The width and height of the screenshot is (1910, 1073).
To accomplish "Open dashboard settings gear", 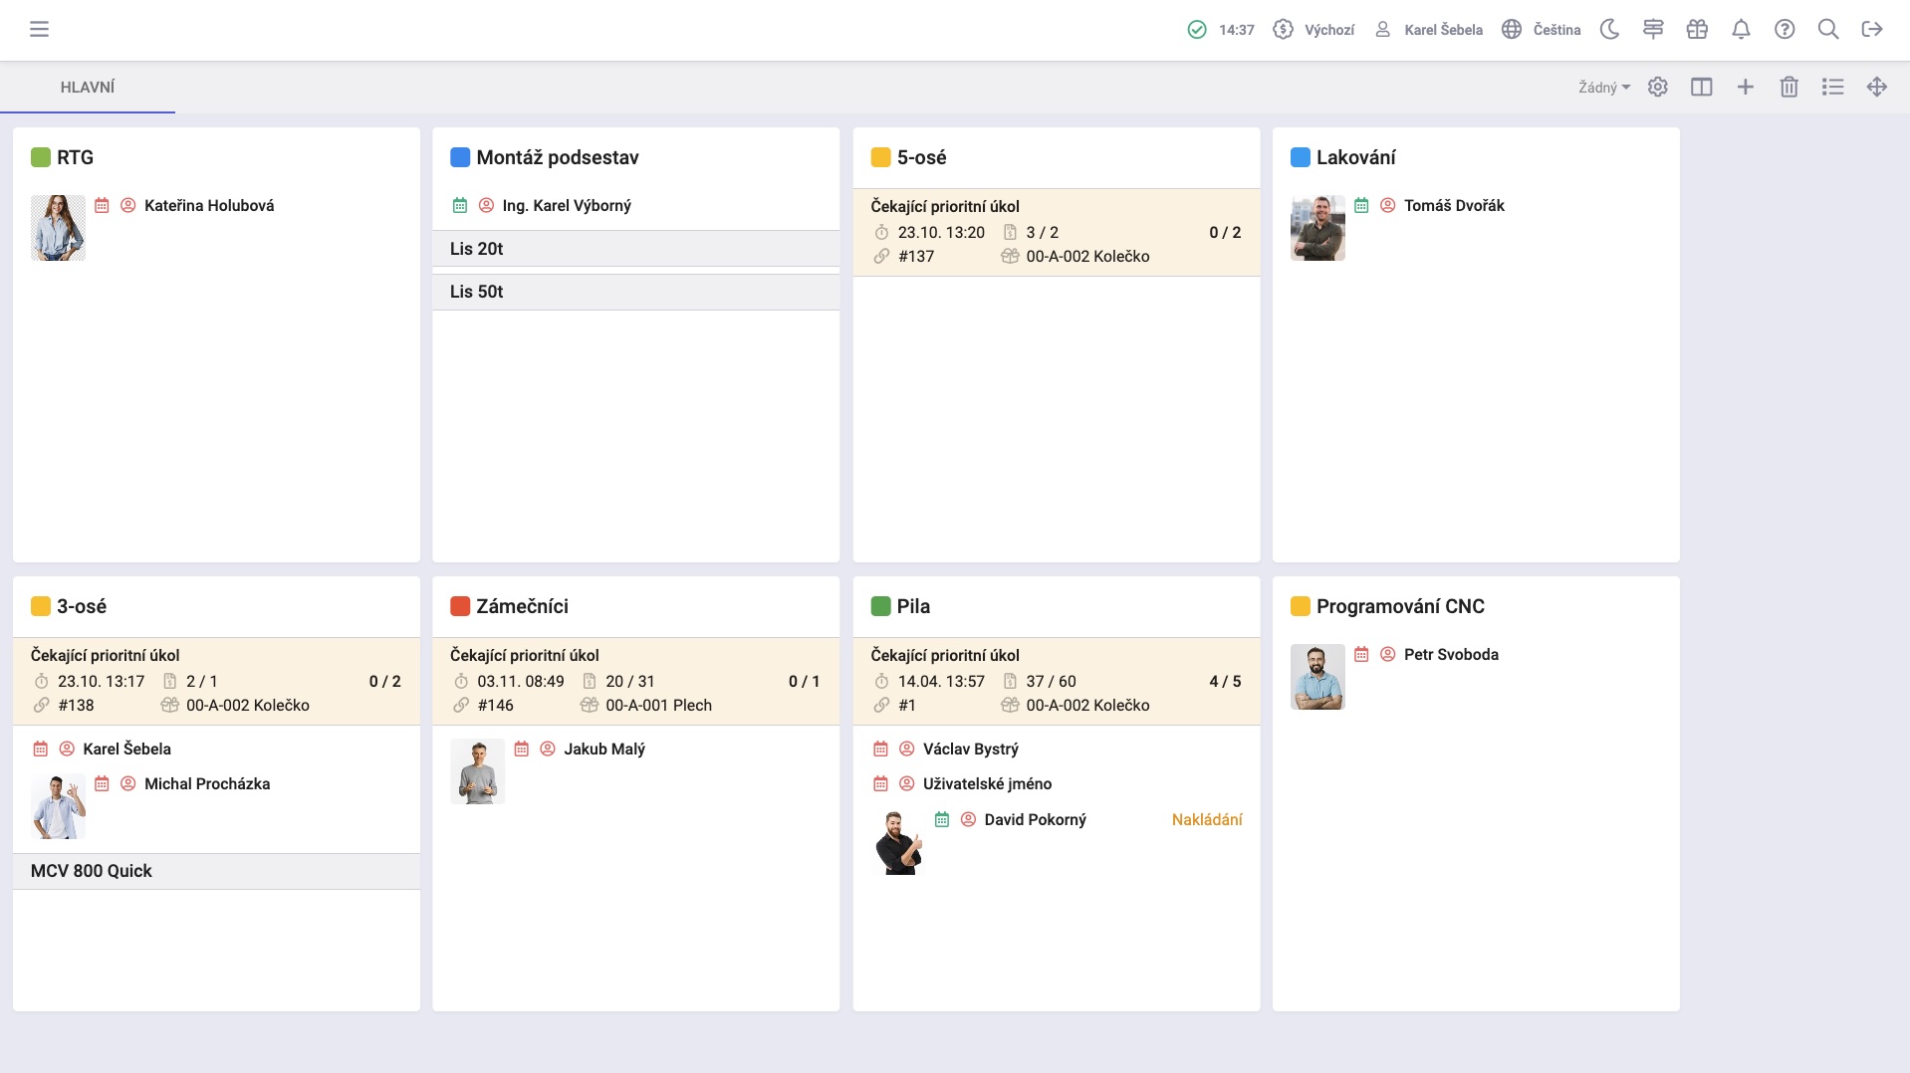I will coord(1658,87).
